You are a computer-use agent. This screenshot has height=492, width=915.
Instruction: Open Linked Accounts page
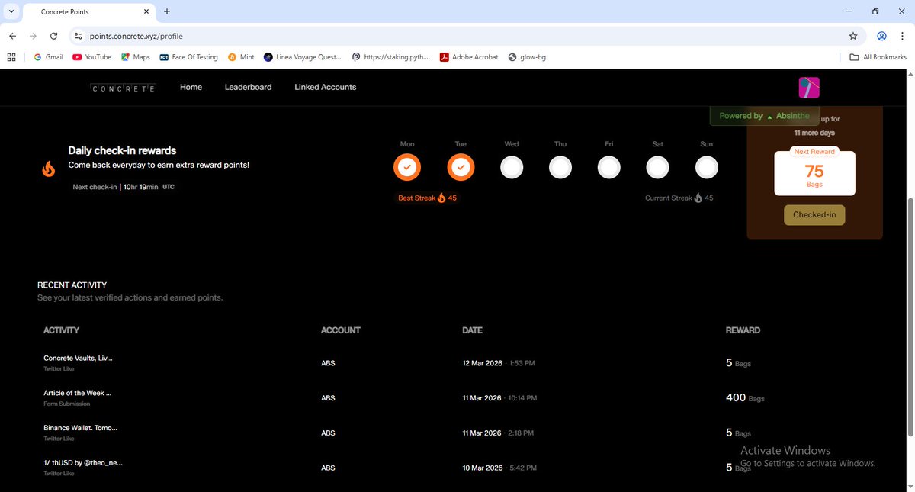326,87
